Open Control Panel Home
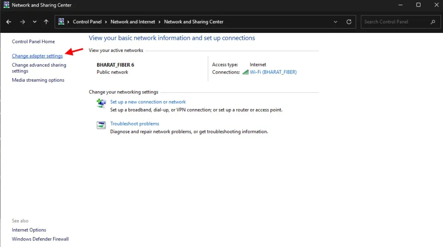This screenshot has width=443, height=247. point(33,42)
